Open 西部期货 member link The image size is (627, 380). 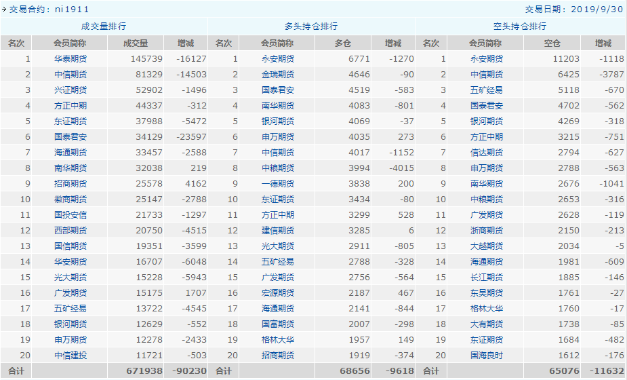(x=70, y=231)
